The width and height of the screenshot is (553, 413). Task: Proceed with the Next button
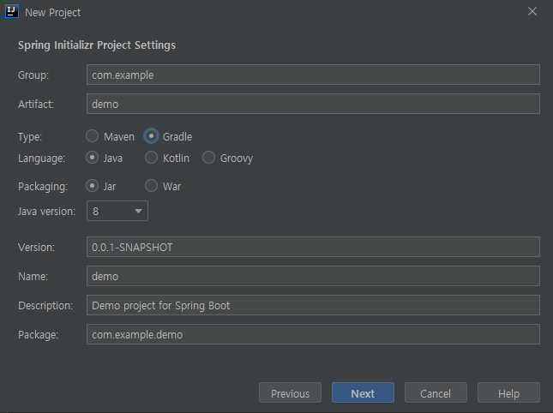point(363,393)
